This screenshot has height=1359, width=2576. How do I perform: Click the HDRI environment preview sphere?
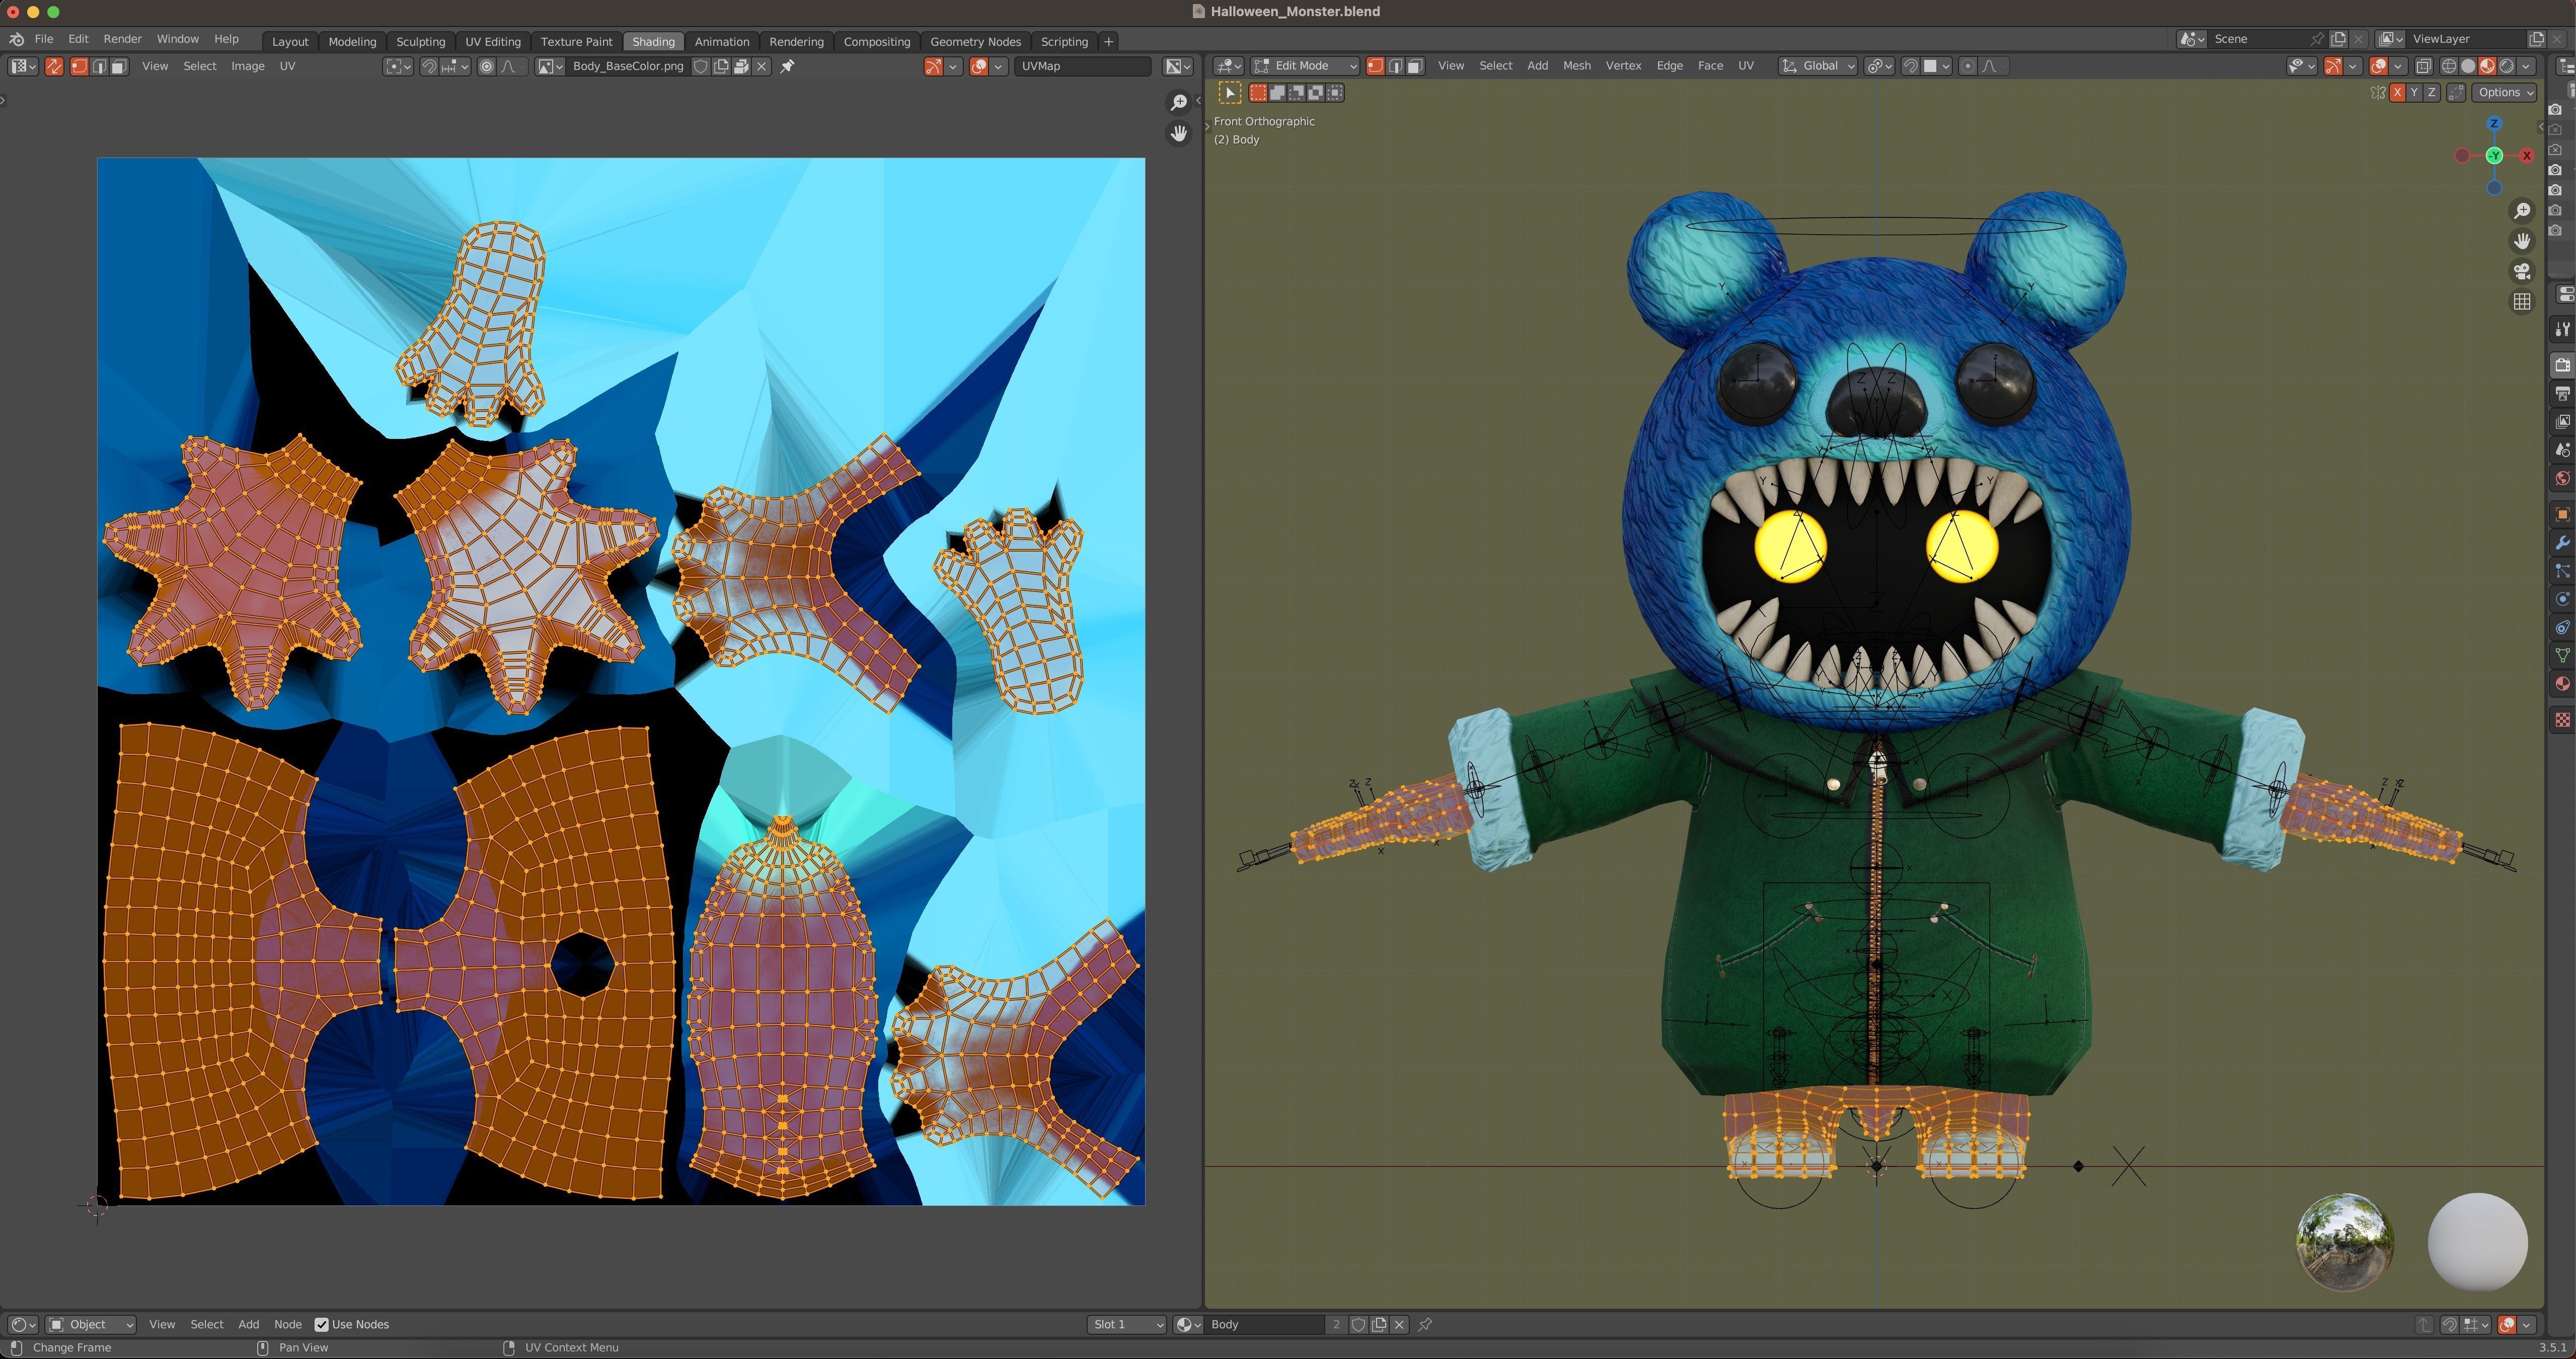pos(2345,1241)
